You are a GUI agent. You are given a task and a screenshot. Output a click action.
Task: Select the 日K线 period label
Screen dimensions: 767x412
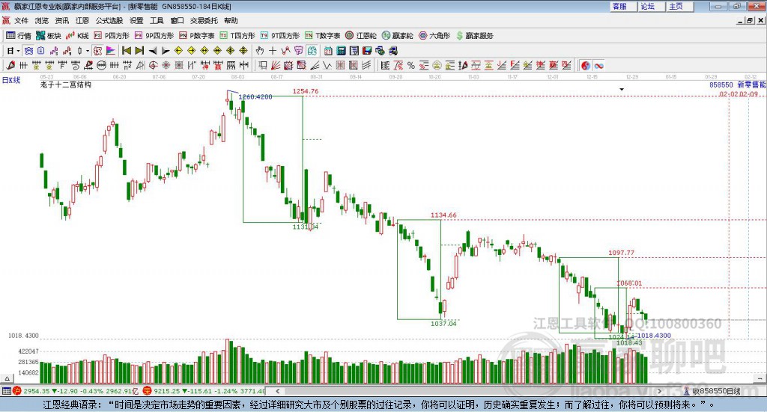[x=11, y=80]
